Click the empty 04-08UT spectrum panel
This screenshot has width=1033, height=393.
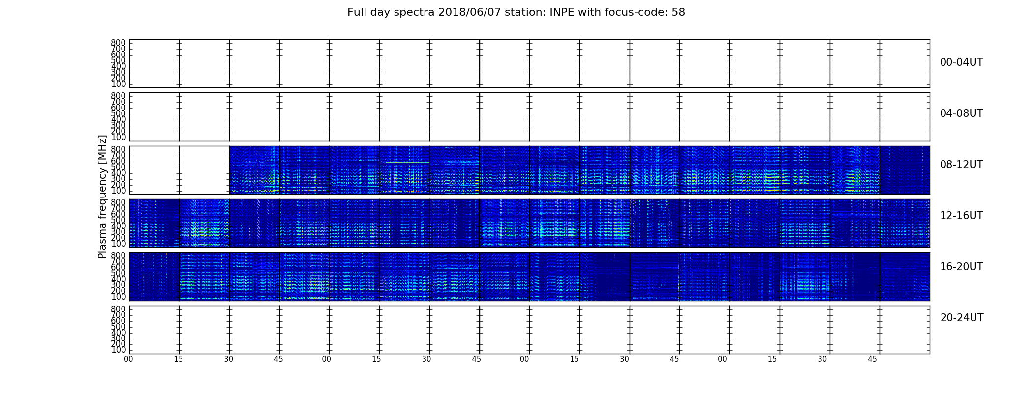(x=529, y=117)
